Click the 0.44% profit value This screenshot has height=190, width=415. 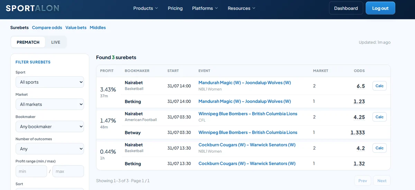[x=108, y=152]
